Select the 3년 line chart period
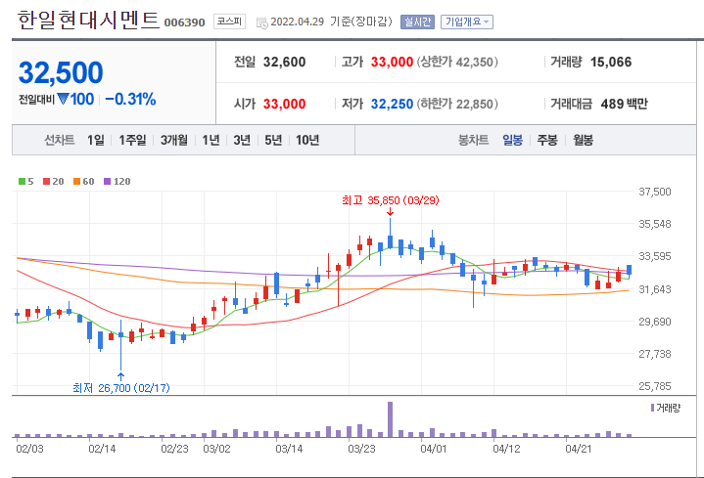 (x=242, y=141)
